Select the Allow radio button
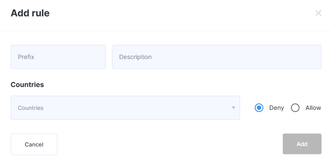 (x=295, y=108)
